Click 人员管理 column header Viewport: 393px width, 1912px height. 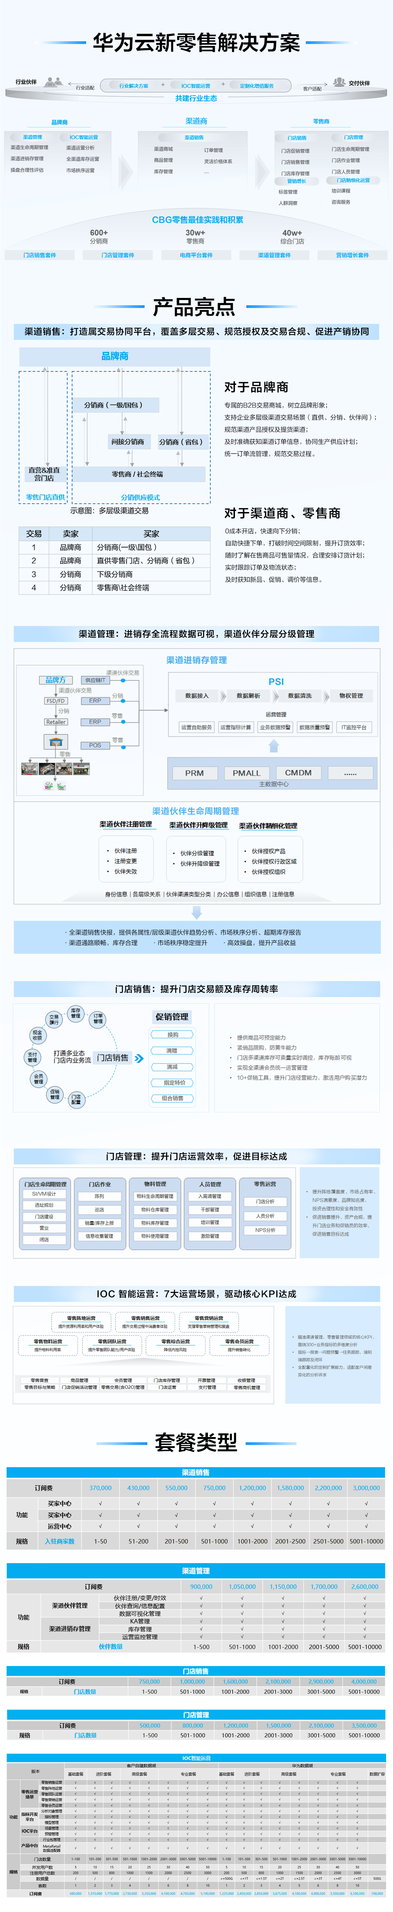click(210, 1184)
